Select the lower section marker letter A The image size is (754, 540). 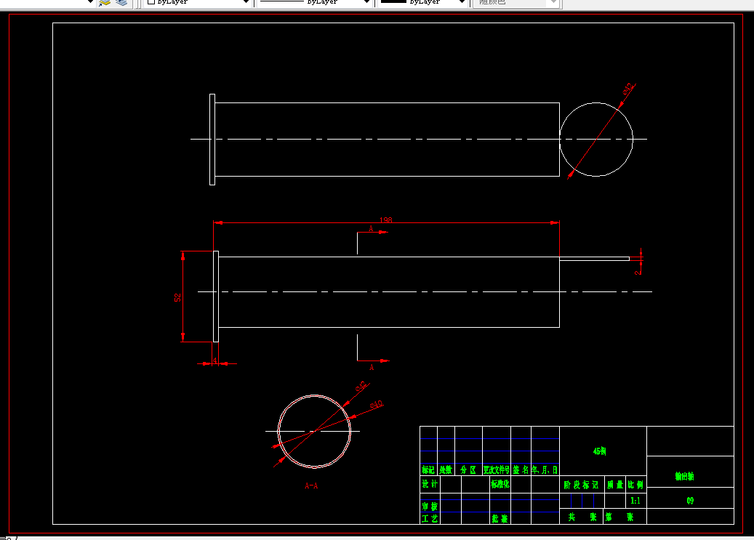coord(372,367)
